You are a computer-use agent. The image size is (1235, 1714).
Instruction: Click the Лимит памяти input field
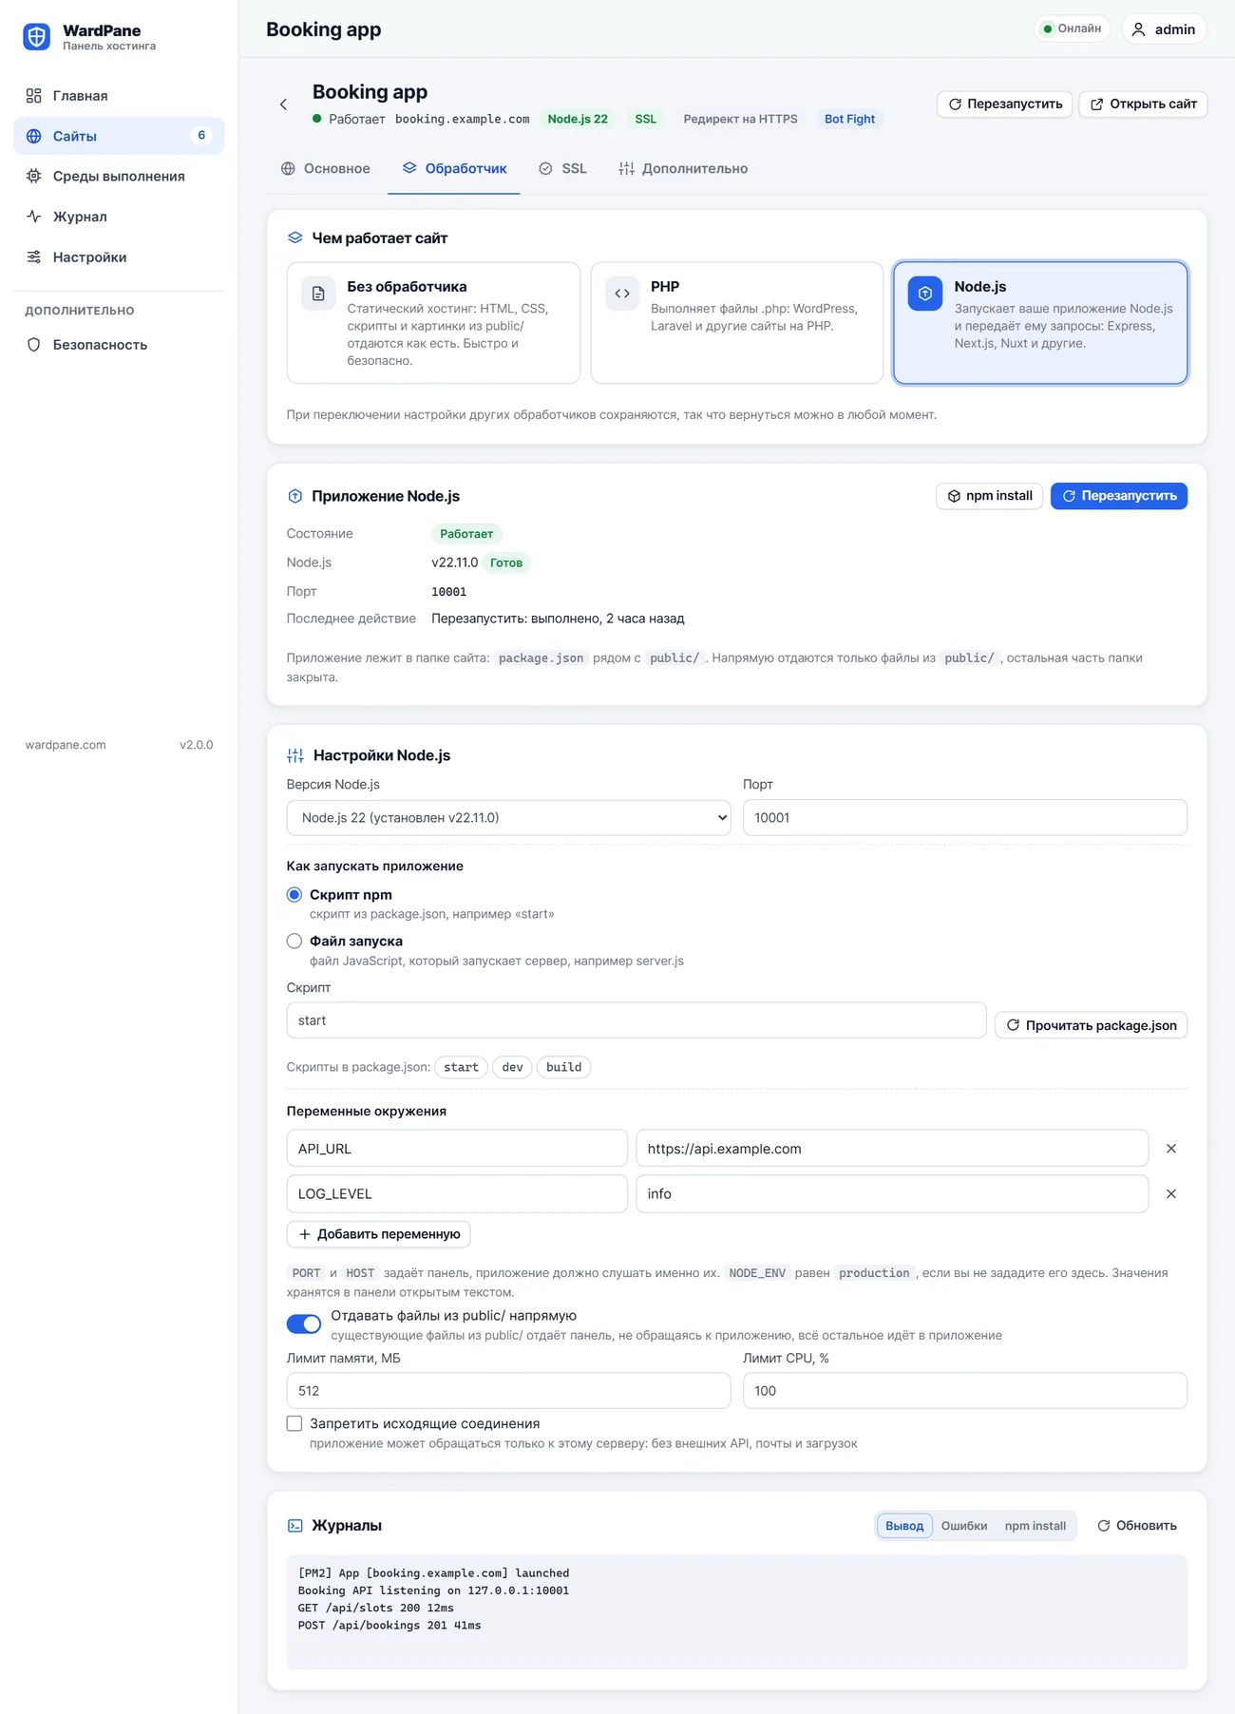tap(508, 1391)
